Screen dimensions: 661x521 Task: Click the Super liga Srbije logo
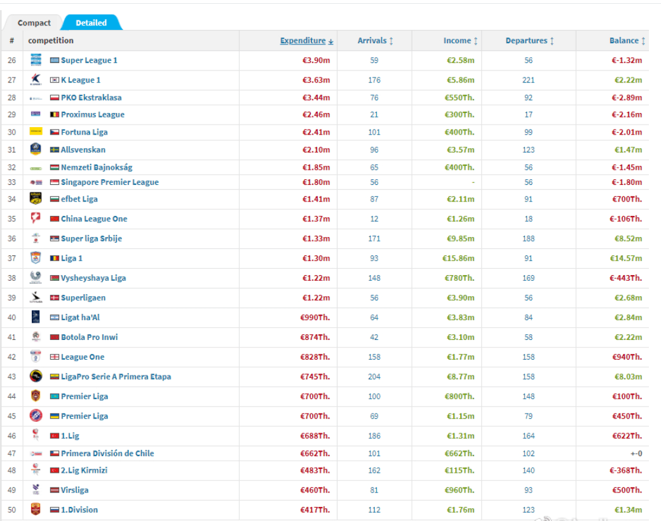pos(36,238)
